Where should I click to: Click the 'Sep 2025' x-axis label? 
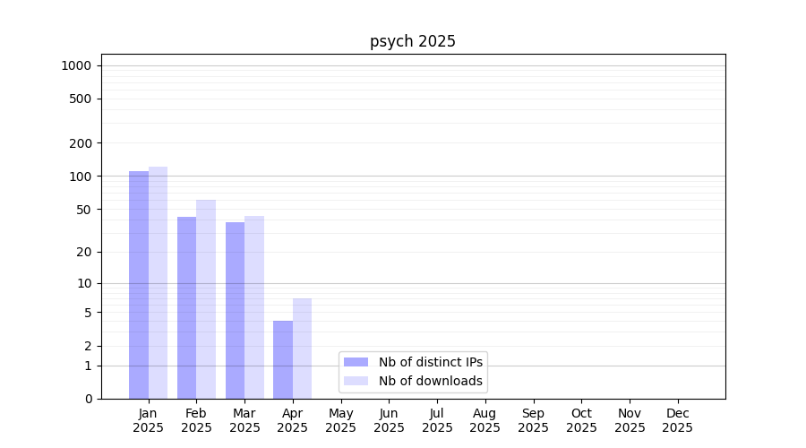click(533, 420)
